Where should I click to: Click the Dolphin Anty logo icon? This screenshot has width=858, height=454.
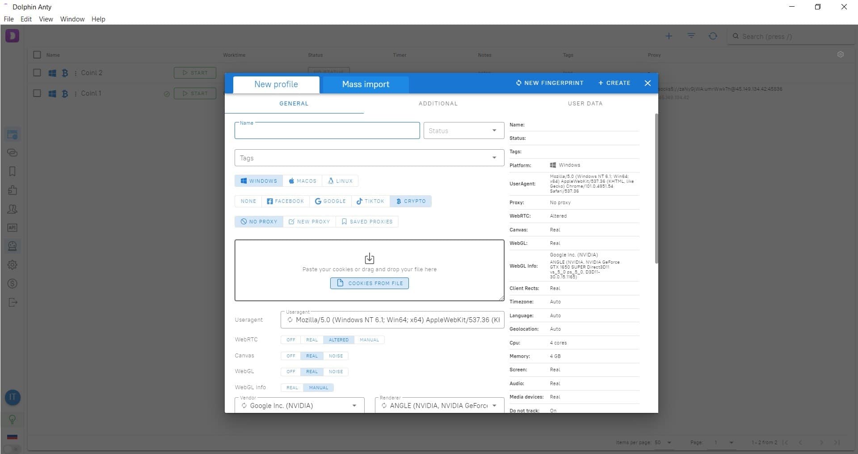click(12, 36)
